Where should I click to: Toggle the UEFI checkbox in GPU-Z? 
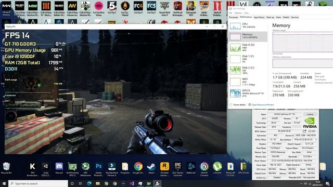click(x=310, y=131)
